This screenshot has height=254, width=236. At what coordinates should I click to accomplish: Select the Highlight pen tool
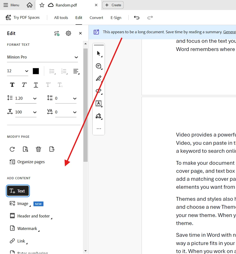click(99, 78)
